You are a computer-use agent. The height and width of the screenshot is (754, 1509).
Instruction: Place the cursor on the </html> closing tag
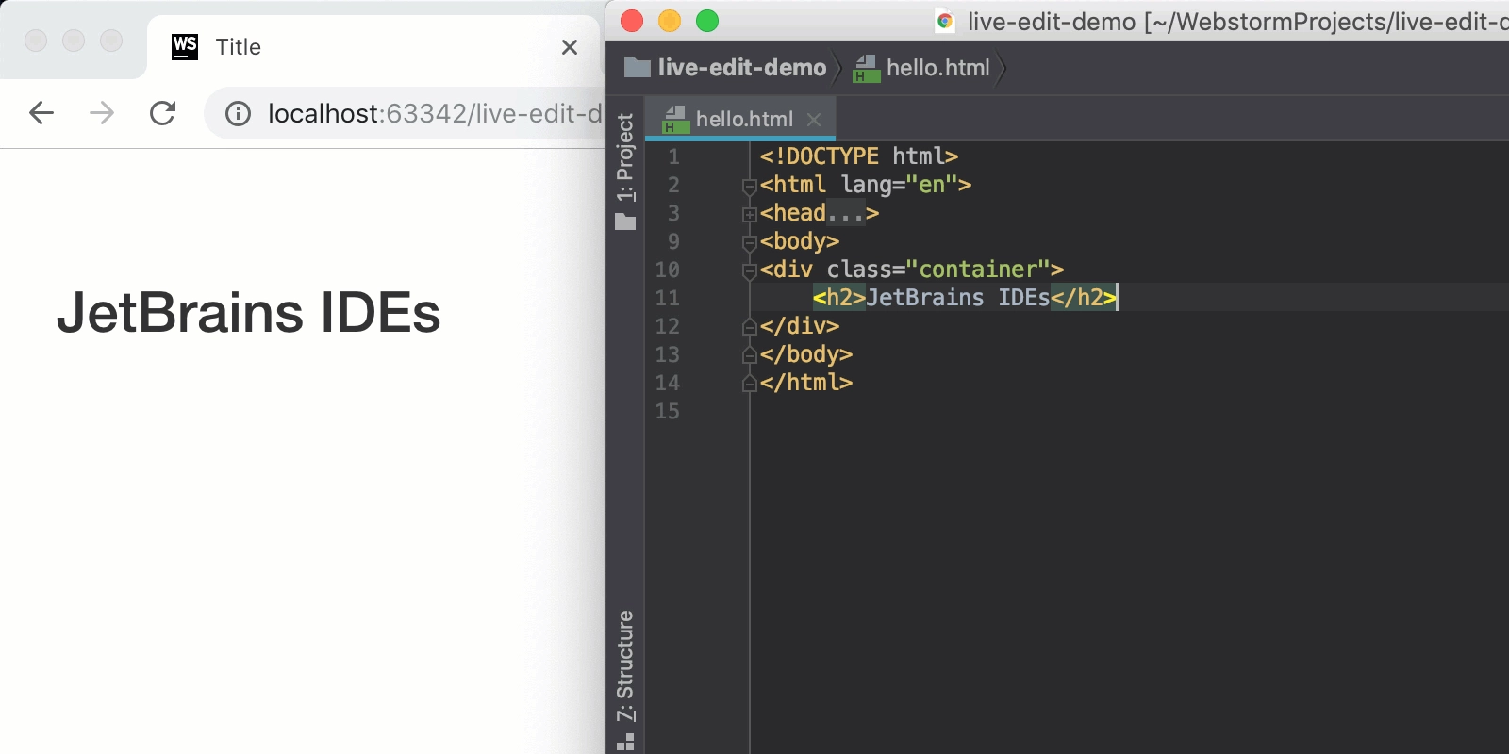pyautogui.click(x=806, y=383)
